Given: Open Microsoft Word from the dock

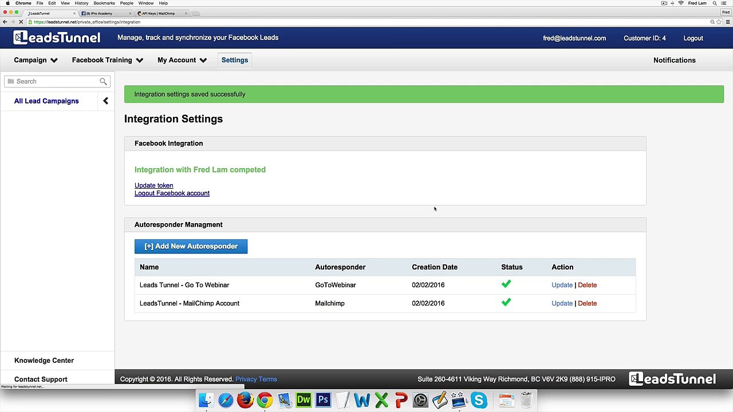Looking at the screenshot, I should point(362,400).
